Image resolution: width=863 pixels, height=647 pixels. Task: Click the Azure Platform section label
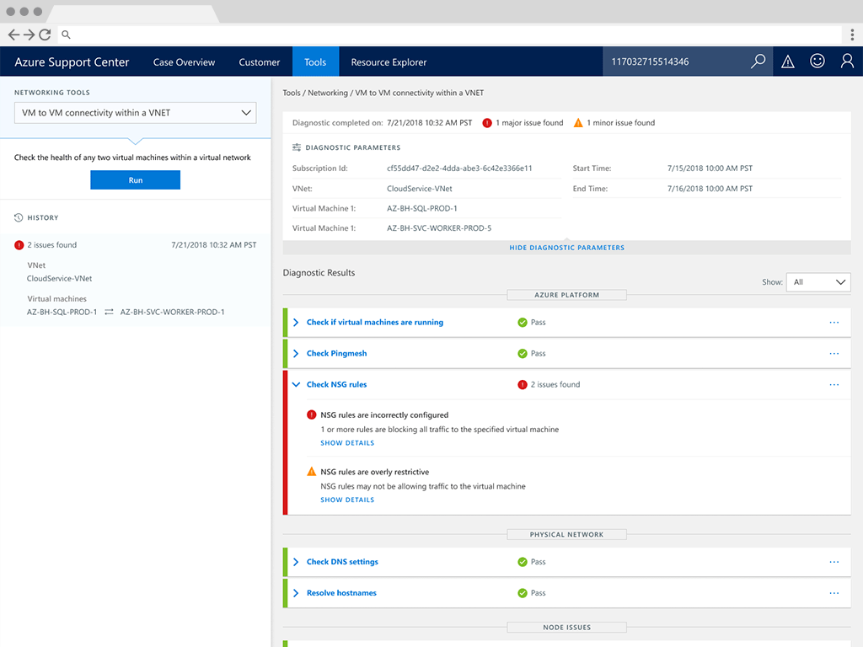click(567, 295)
